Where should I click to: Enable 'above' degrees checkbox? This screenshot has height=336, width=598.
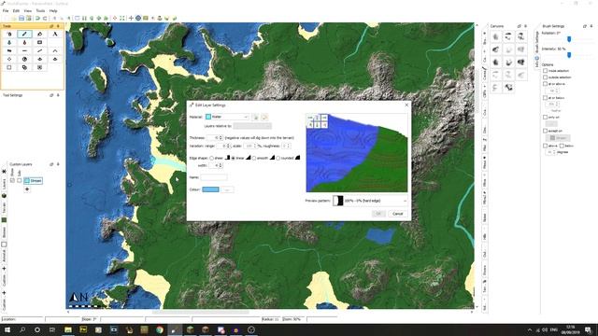click(x=546, y=146)
